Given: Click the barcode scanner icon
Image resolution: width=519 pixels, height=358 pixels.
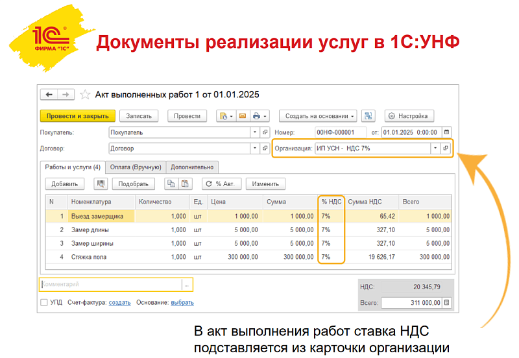Looking at the screenshot, I should click(101, 184).
